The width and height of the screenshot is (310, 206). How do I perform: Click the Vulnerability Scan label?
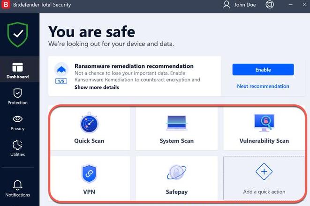point(264,141)
